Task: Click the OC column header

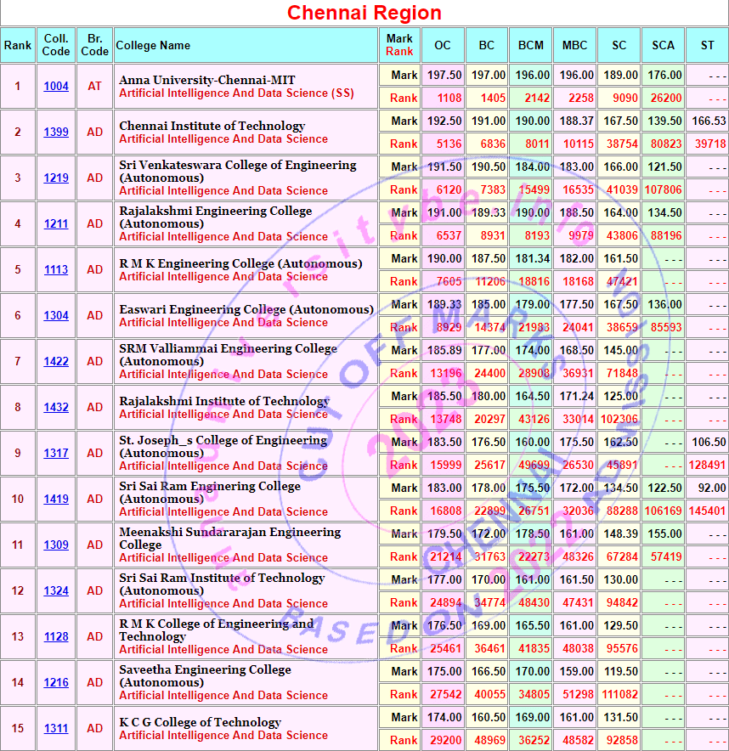Action: tap(443, 46)
